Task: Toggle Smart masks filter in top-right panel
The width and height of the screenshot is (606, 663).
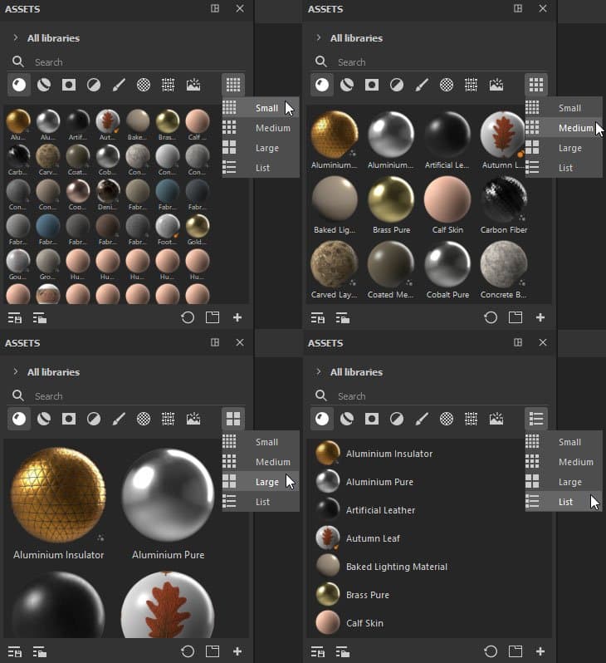Action: pyautogui.click(x=372, y=85)
